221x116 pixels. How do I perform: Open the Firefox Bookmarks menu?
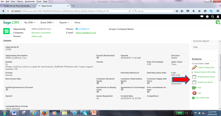coord(30,1)
